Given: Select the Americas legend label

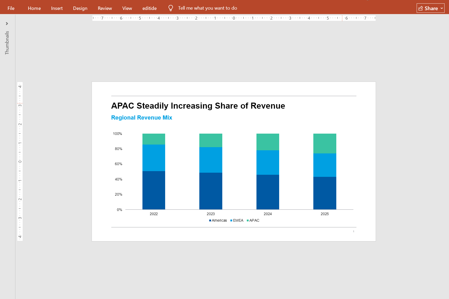Looking at the screenshot, I should tap(219, 220).
